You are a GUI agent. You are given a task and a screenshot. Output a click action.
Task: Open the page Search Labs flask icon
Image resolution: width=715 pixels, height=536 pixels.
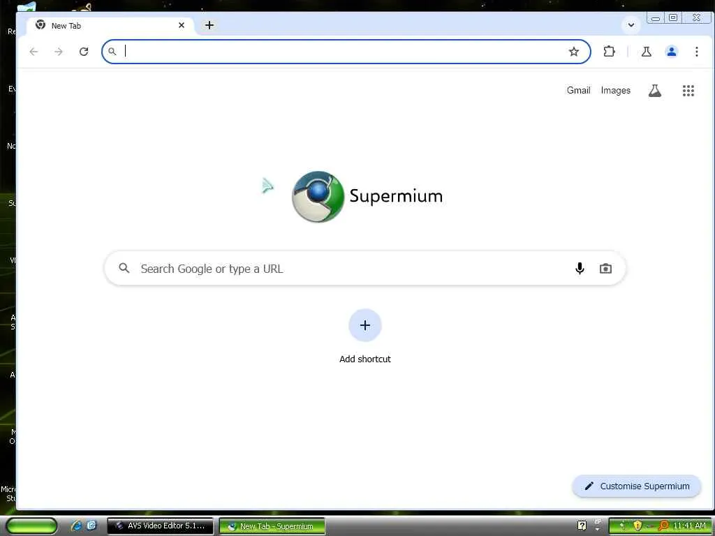(x=655, y=91)
